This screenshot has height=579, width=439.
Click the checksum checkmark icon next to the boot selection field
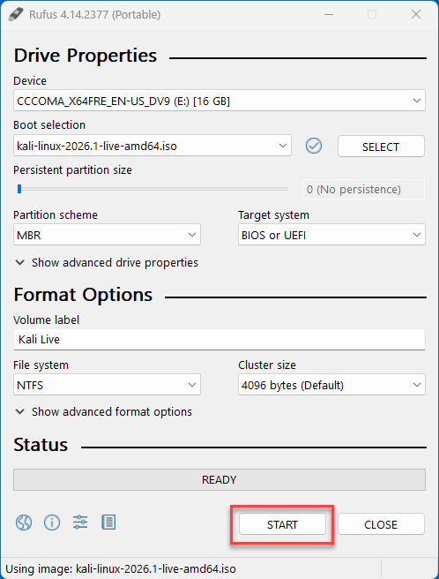click(x=314, y=146)
